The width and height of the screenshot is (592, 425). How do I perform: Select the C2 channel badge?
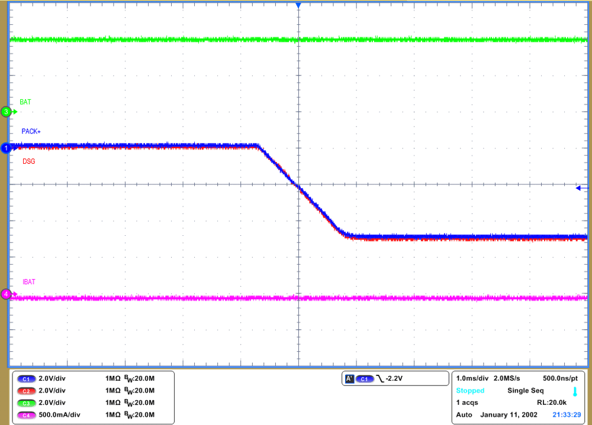(x=27, y=391)
